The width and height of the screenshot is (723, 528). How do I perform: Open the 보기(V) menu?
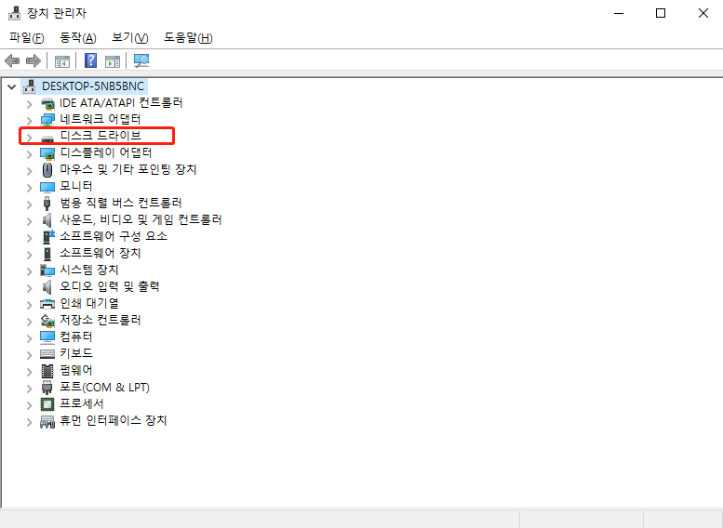[130, 38]
